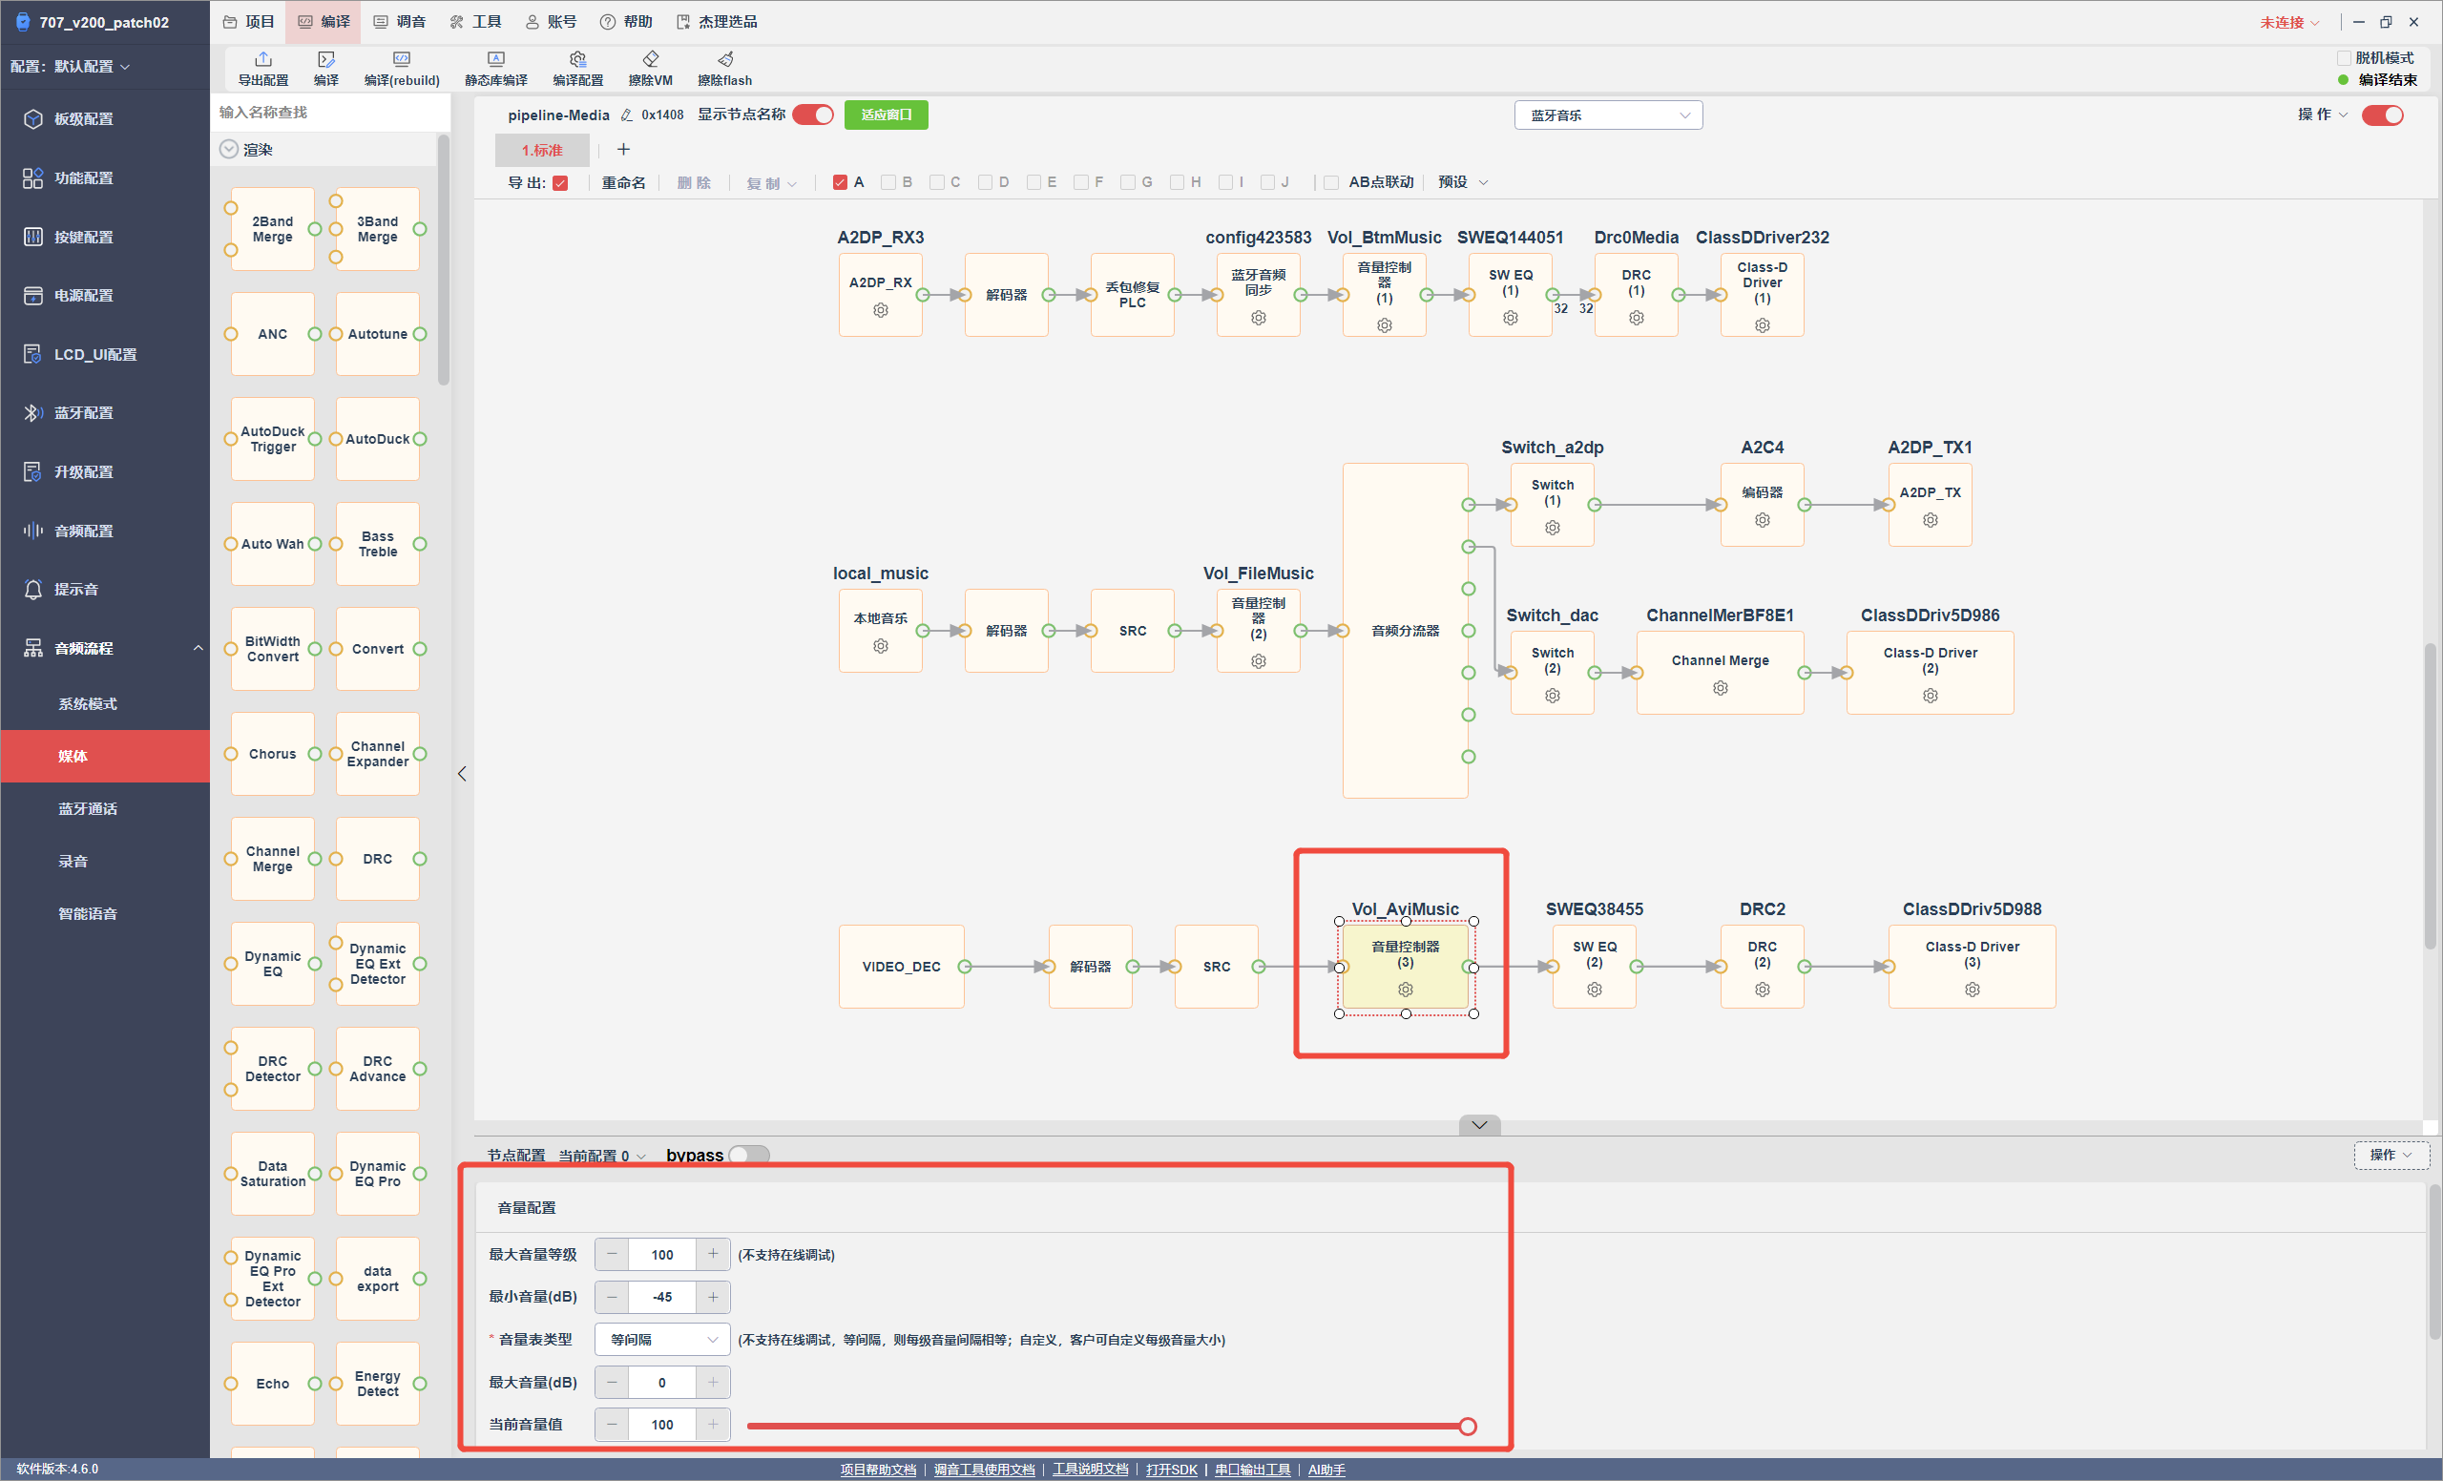Viewport: 2443px width, 1481px height.
Task: Toggle 显示节点名称 switch
Action: [x=814, y=115]
